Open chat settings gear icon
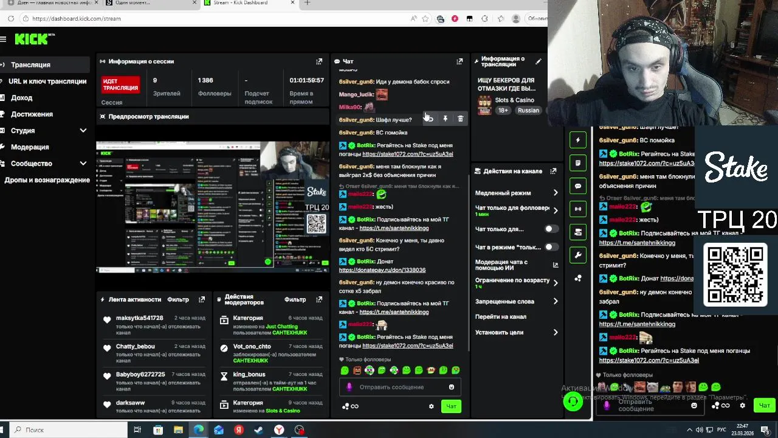778x438 pixels. click(x=432, y=406)
